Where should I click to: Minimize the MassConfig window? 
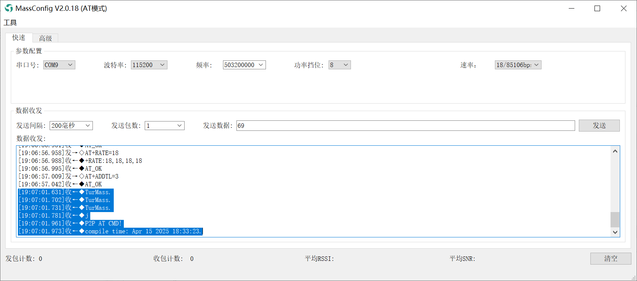tap(571, 8)
